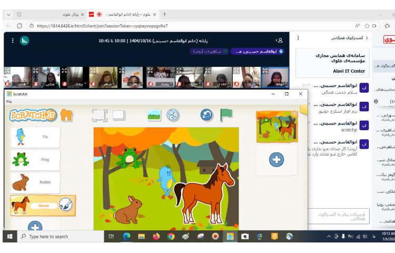Image resolution: width=395 pixels, height=253 pixels.
Task: Open the File menu in ScratchJr
Action: coord(9,101)
